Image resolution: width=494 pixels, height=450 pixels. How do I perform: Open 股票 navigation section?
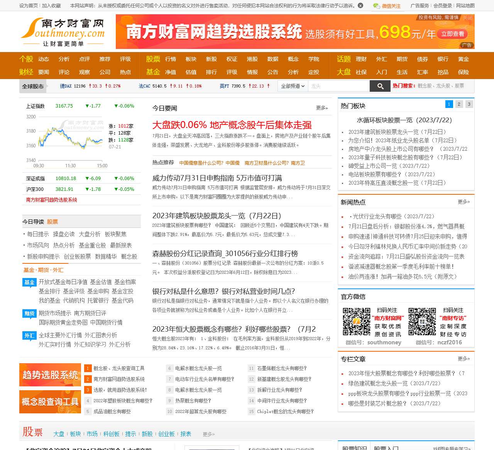pyautogui.click(x=153, y=59)
